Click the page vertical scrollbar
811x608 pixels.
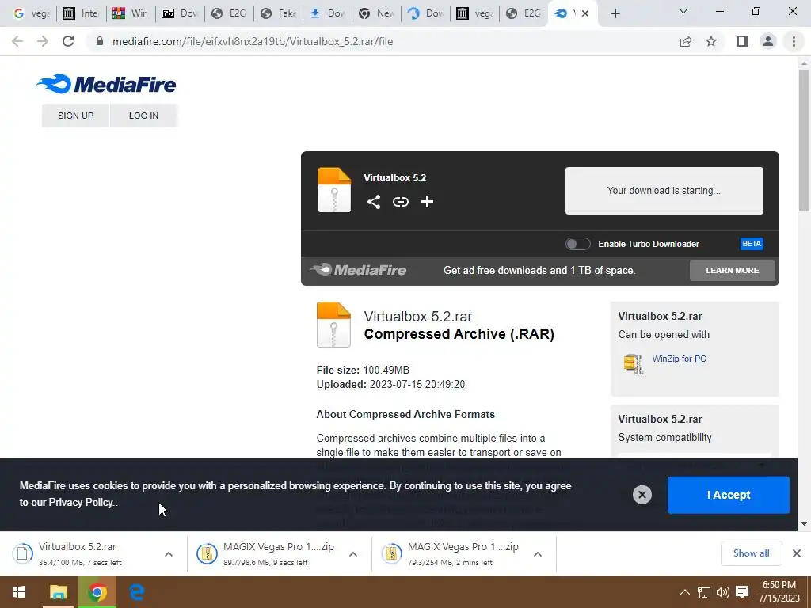click(x=804, y=139)
